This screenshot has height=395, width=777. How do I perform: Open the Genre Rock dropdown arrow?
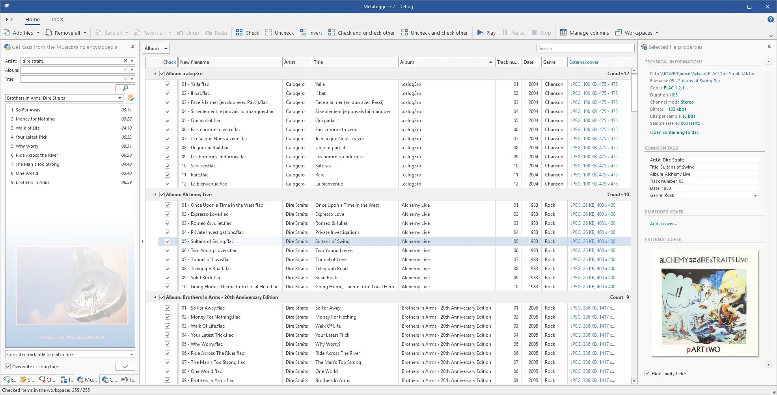[755, 195]
